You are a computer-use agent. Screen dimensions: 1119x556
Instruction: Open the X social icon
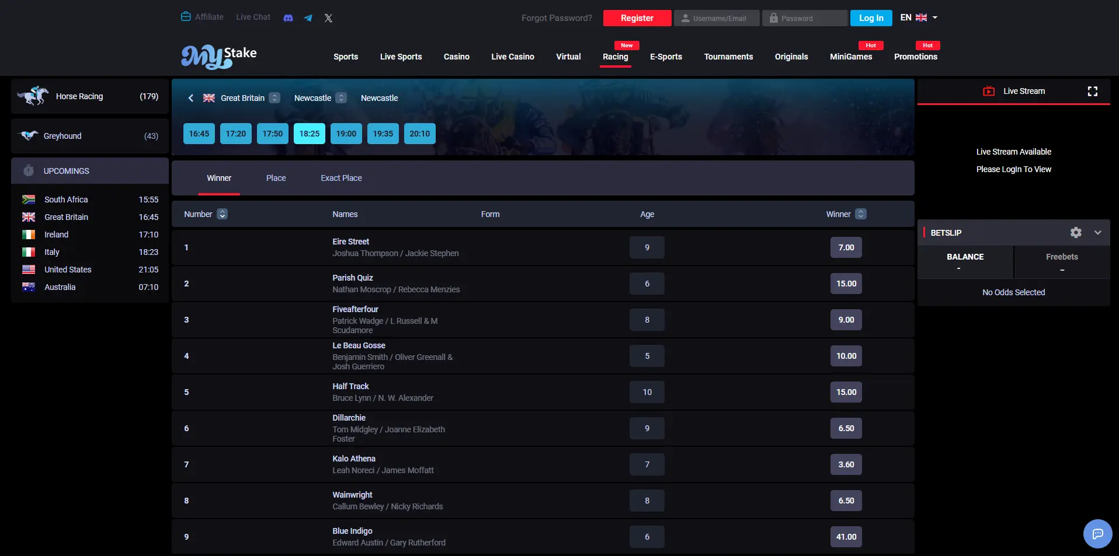328,18
